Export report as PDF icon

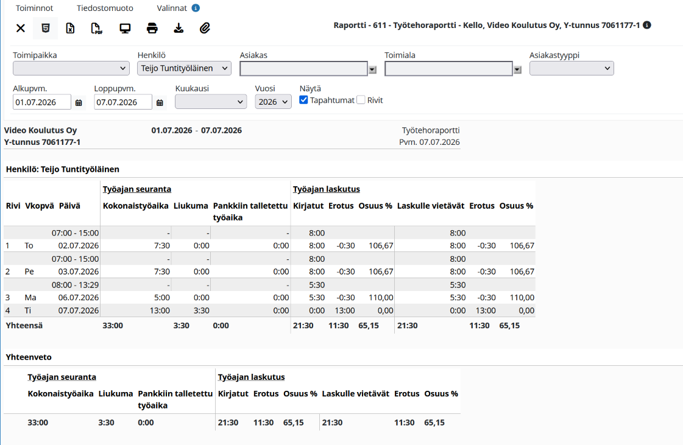pyautogui.click(x=97, y=28)
